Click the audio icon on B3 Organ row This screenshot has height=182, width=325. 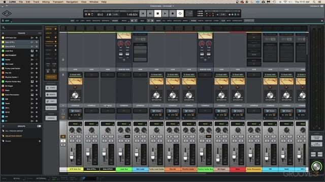tap(32, 86)
